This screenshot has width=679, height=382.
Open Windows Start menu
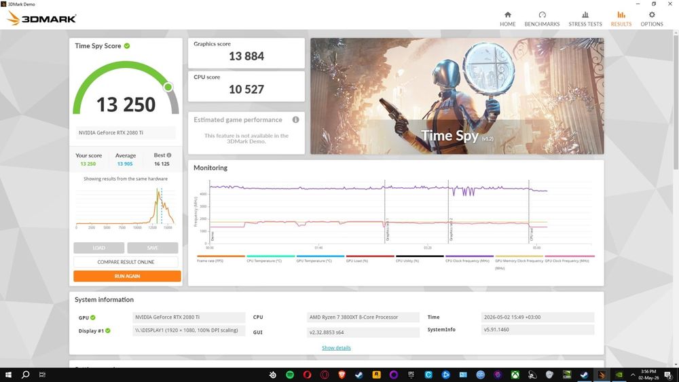click(8, 375)
